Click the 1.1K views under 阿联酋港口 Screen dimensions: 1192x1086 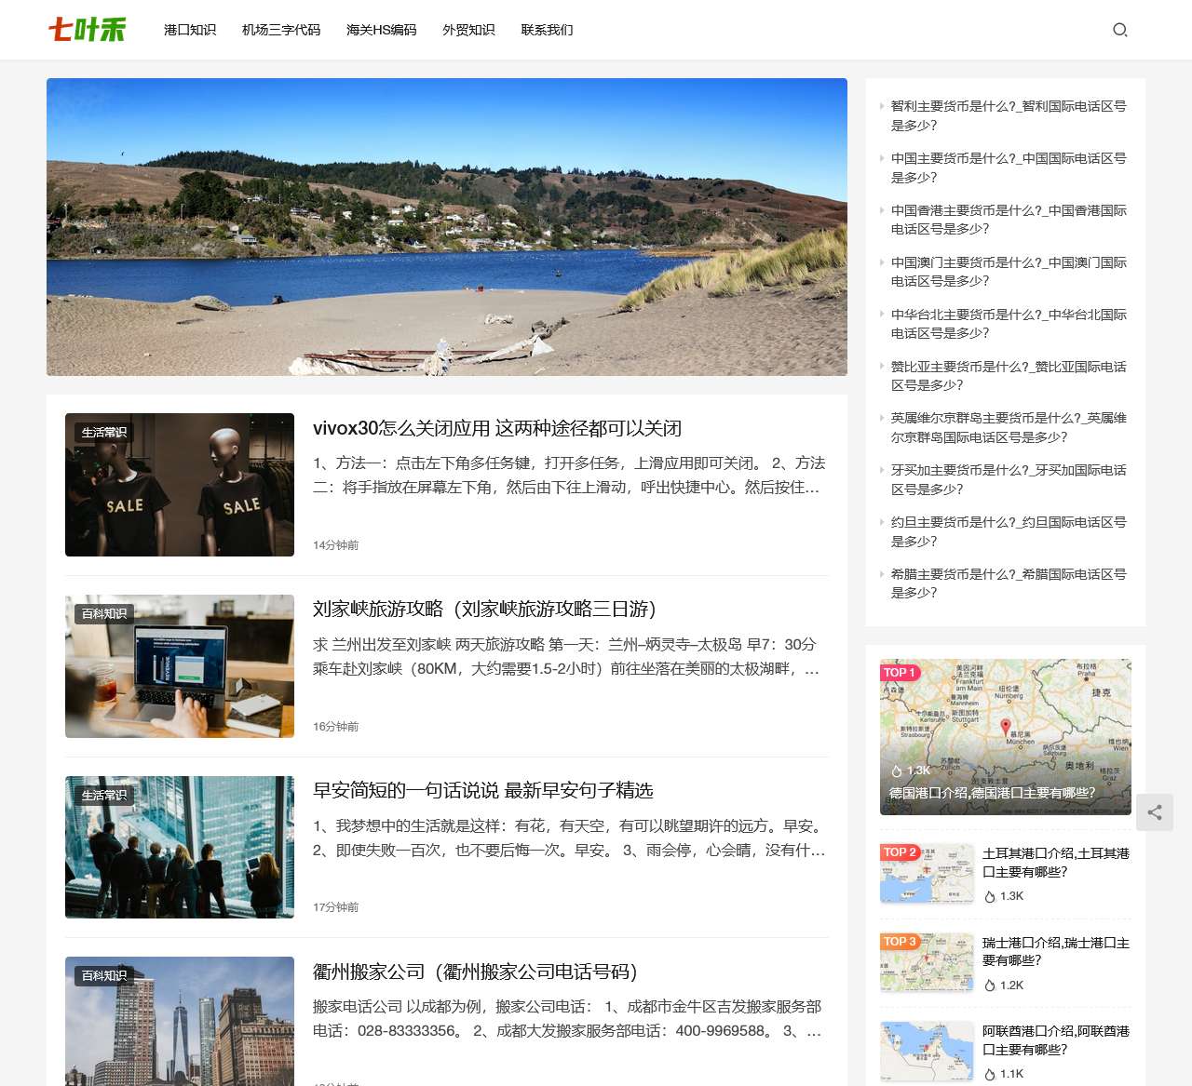tap(1004, 1074)
